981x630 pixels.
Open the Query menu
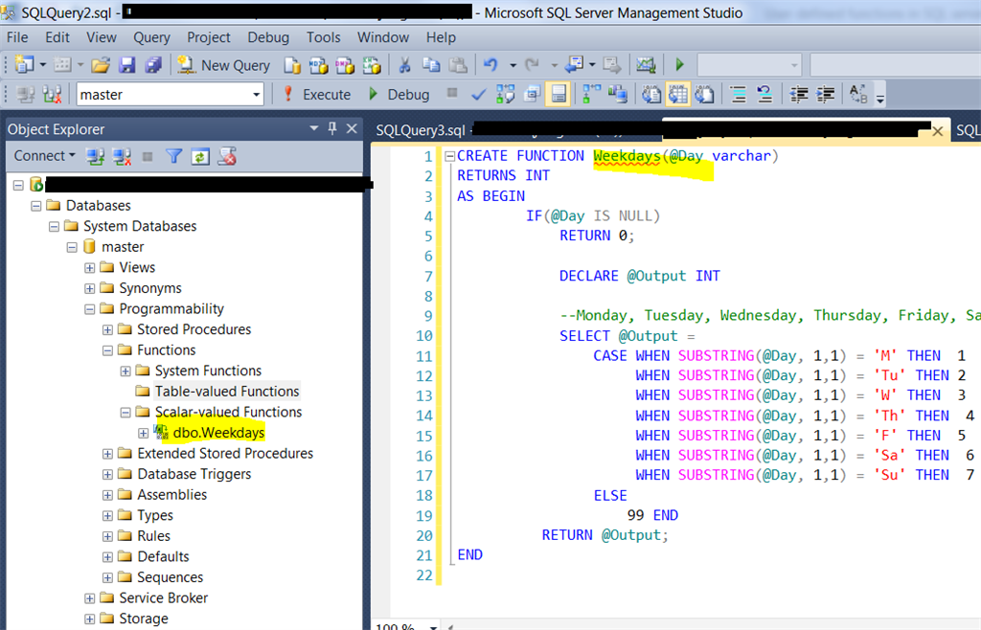pos(151,37)
